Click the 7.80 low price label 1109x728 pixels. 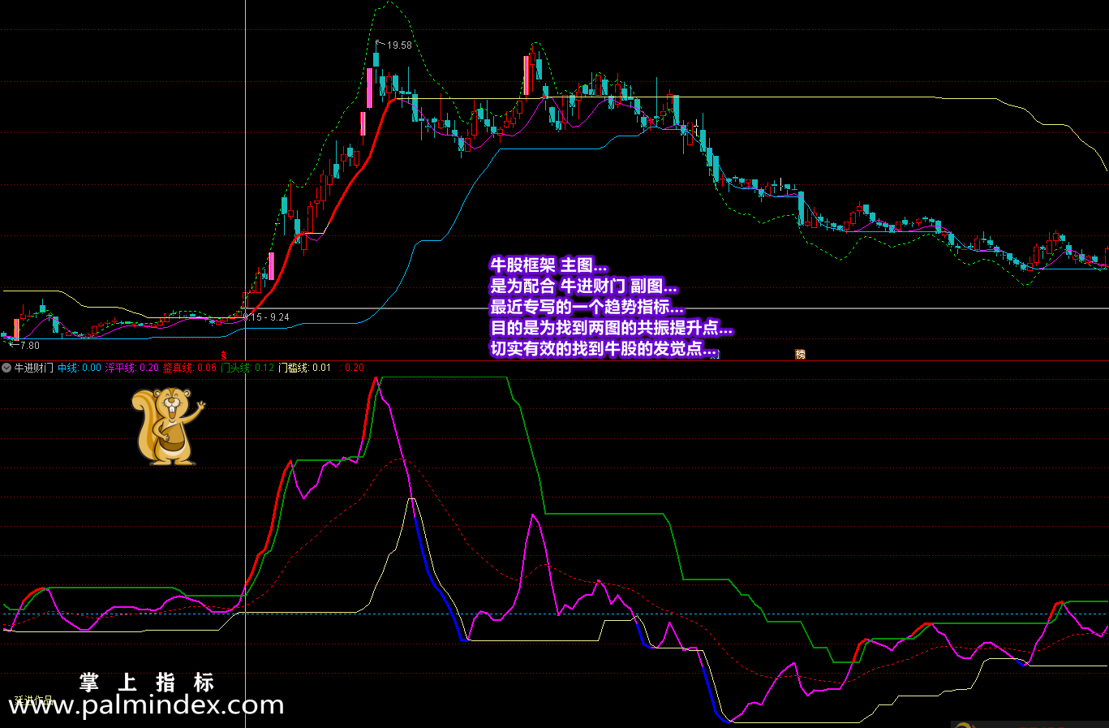[x=29, y=346]
